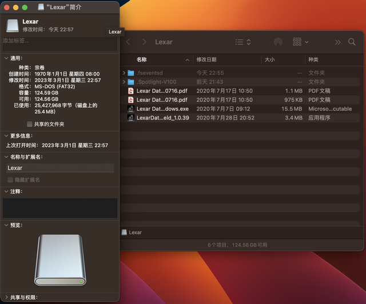Go back with the left chevron
The width and height of the screenshot is (366, 304).
(128, 42)
